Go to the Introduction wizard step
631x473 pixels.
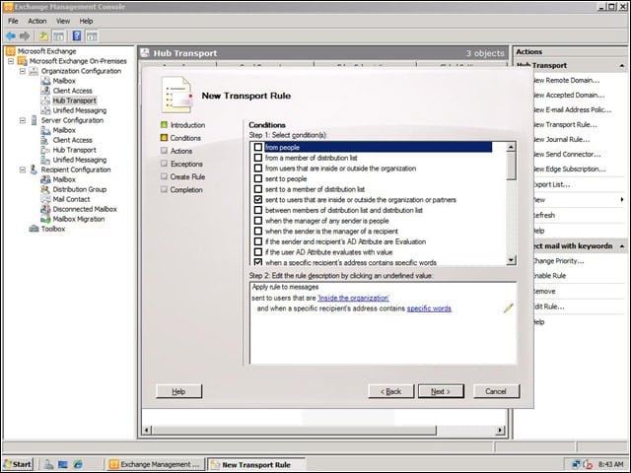tap(187, 125)
